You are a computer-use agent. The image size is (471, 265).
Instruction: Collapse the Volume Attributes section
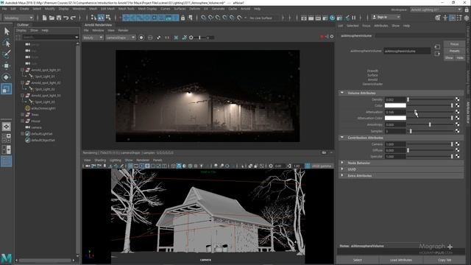[341, 93]
